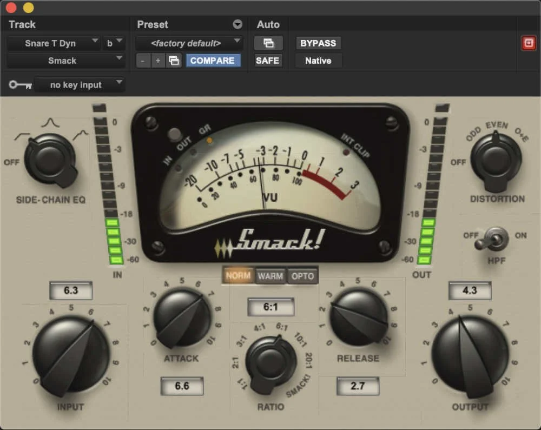Select the 20:1 ratio label
Viewport: 541px width, 430px height.
[309, 360]
